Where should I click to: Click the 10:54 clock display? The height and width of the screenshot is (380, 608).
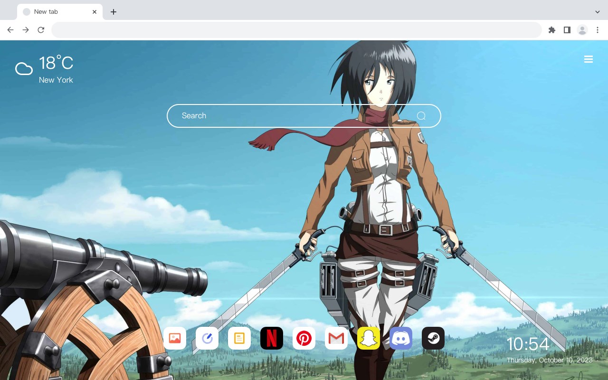[528, 344]
